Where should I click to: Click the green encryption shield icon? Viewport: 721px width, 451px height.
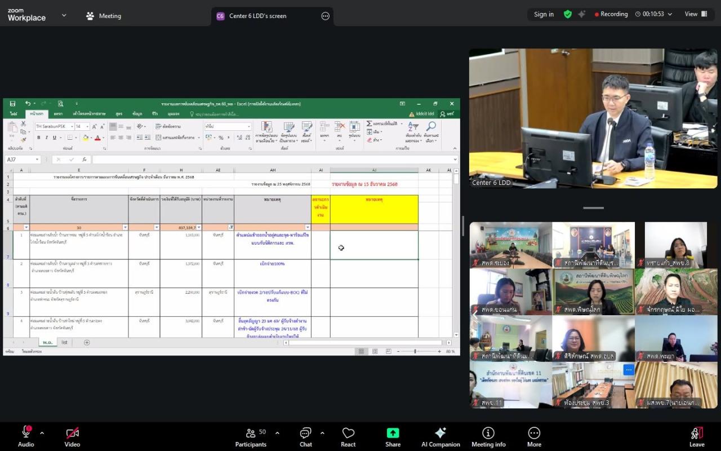(x=568, y=14)
